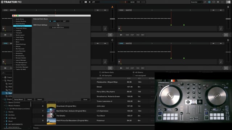The height and width of the screenshot is (130, 232).
Task: Click the info circle icon in the header
Action: pyautogui.click(x=218, y=2)
